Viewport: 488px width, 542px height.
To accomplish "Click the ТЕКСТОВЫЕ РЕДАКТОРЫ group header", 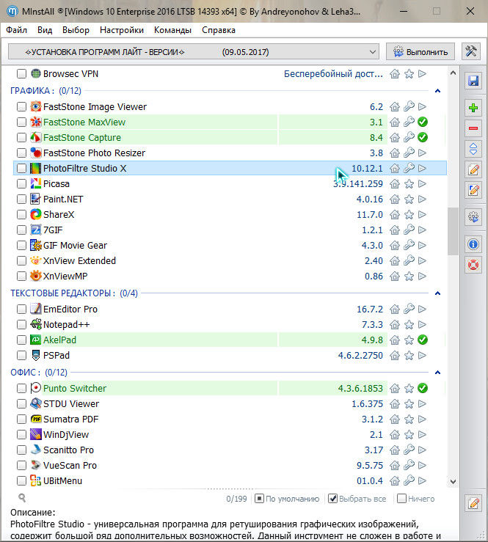I will point(74,293).
